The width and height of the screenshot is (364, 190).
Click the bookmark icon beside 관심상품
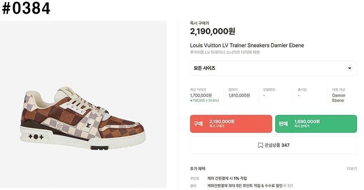260,145
